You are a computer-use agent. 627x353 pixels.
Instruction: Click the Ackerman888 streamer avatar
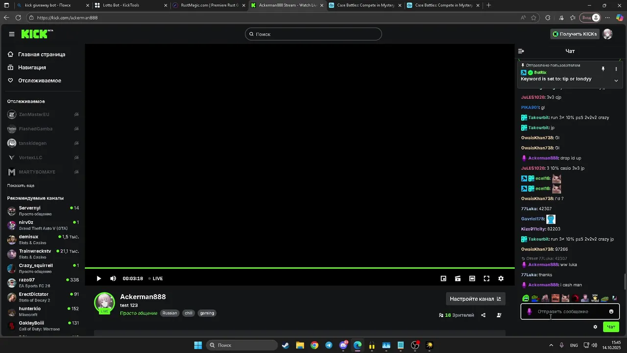104,303
